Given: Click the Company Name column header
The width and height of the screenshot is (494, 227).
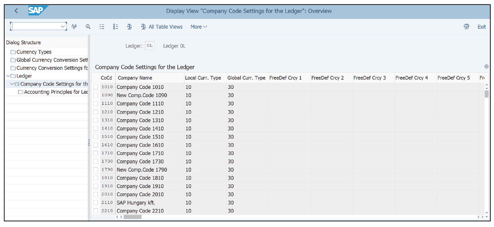Looking at the screenshot, I should tap(150, 78).
